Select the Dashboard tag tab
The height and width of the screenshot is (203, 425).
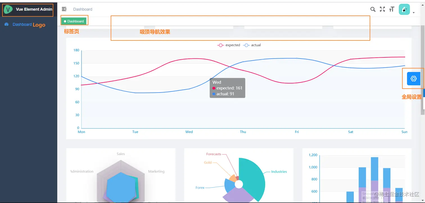point(74,21)
